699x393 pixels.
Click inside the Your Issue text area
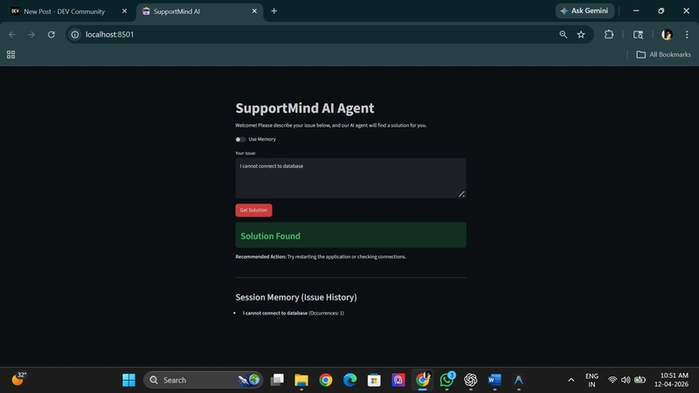click(350, 178)
